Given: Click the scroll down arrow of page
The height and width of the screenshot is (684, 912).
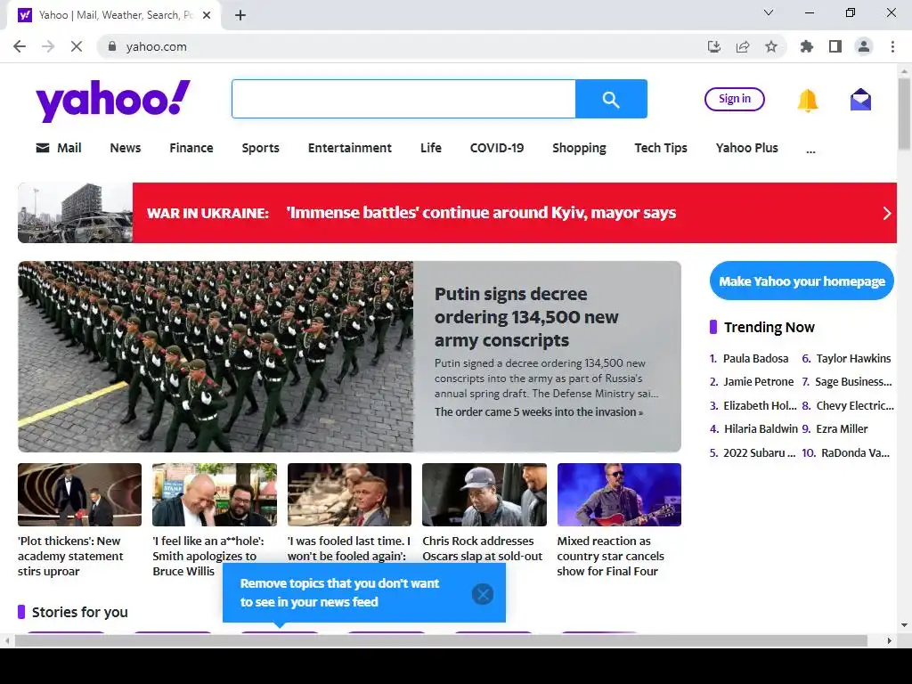Looking at the screenshot, I should [x=904, y=625].
